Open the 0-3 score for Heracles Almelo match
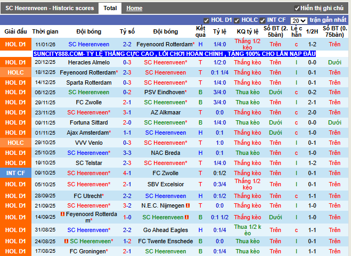Screen dimensions: 351x256 point(127,62)
